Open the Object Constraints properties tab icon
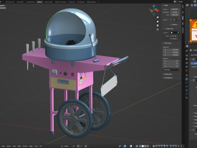The height and width of the screenshot is (148, 197). click(x=187, y=90)
